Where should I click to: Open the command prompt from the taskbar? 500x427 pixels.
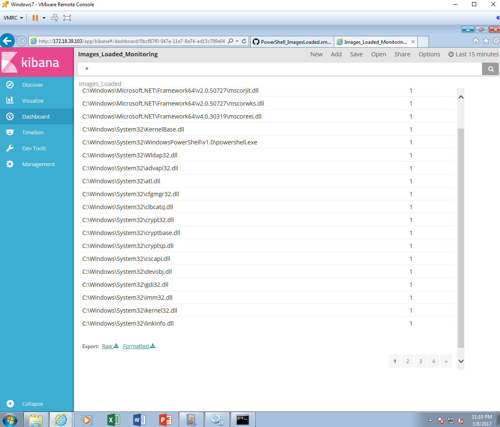tap(243, 420)
